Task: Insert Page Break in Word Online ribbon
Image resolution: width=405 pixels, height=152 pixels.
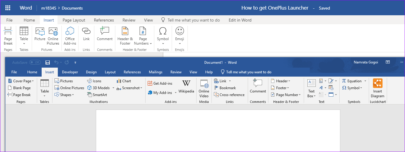Action: click(8, 36)
